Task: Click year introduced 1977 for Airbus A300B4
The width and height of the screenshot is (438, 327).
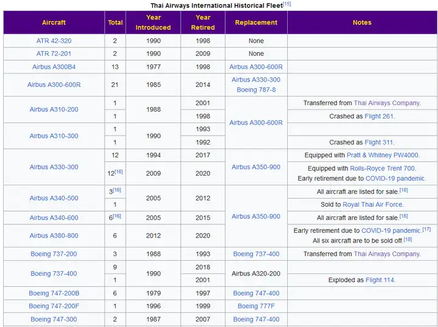Action: tap(153, 67)
